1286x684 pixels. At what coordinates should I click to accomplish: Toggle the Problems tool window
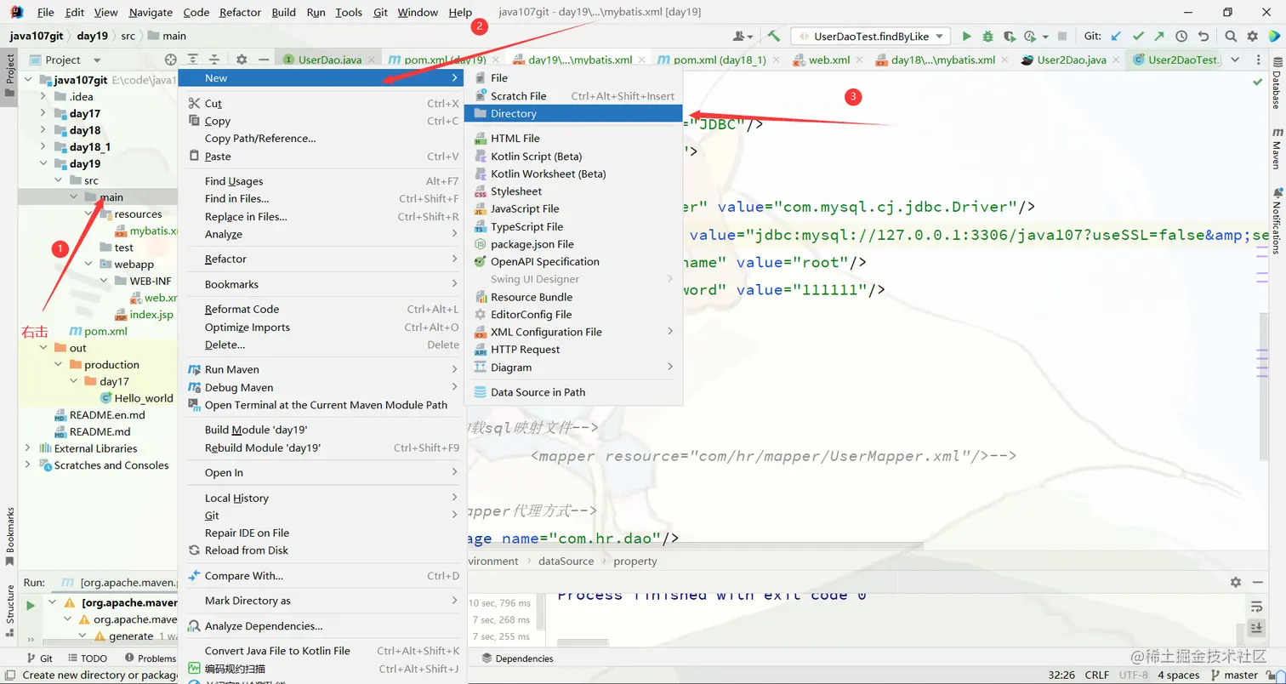coord(151,658)
